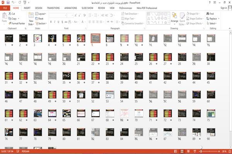Click the Replace icon
The image size is (232, 154).
coord(208,19)
